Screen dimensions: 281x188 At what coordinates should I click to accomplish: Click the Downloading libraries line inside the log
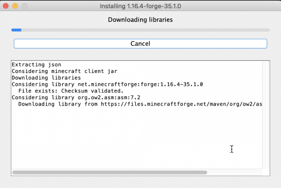[x=46, y=78]
